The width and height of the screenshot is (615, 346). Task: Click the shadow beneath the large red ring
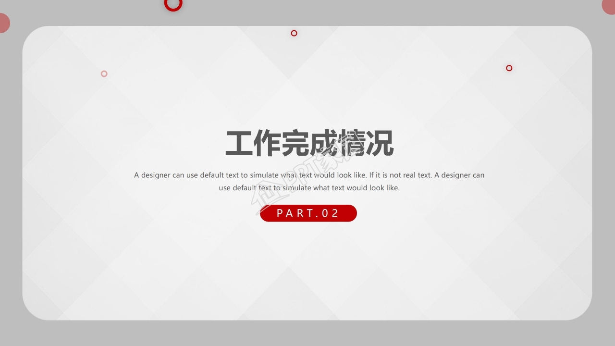pos(173,13)
